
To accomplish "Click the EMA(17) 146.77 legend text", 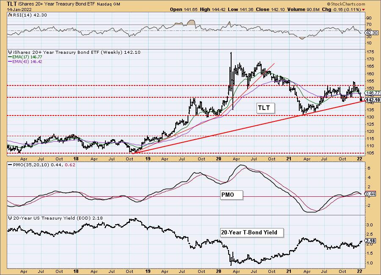I will 27,57.
